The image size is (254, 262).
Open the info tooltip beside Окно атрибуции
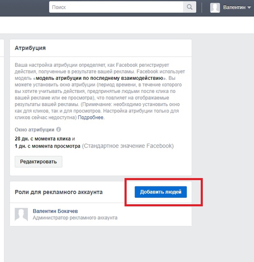pos(59,129)
